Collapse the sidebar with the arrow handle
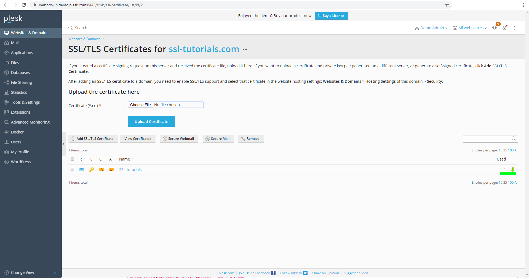 (64, 144)
